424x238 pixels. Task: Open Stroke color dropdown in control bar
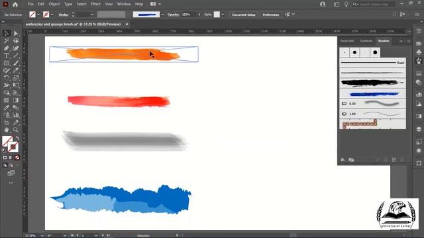click(x=52, y=15)
